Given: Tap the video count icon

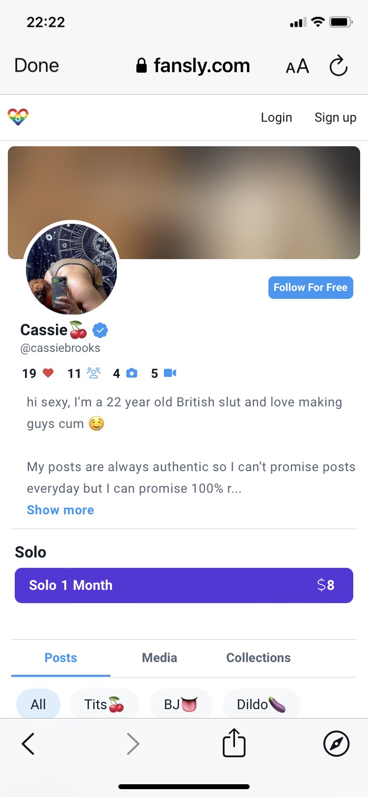Looking at the screenshot, I should [170, 373].
